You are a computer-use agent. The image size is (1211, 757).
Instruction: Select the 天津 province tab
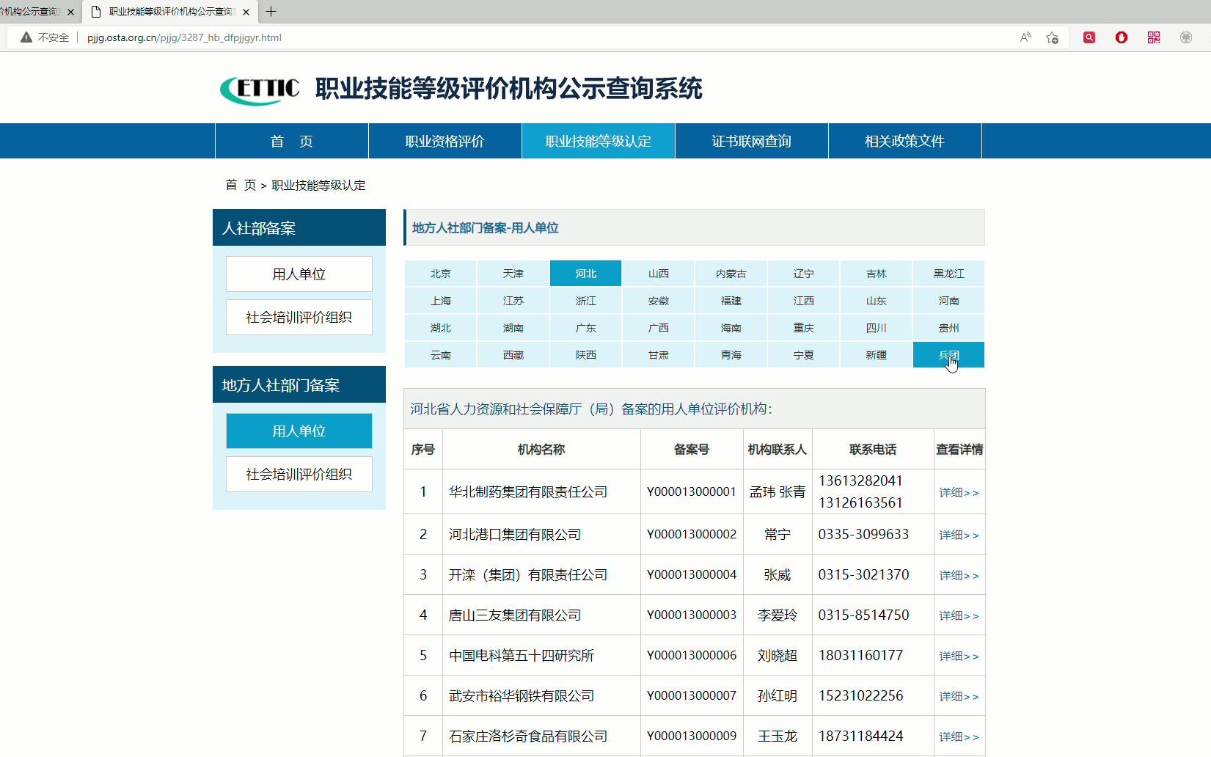(513, 274)
